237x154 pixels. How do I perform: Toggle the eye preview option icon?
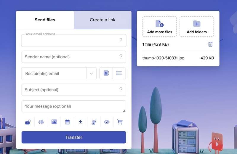(107, 122)
